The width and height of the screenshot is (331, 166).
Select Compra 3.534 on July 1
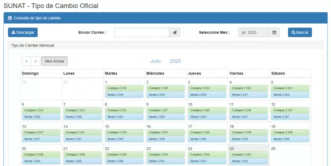click(124, 88)
